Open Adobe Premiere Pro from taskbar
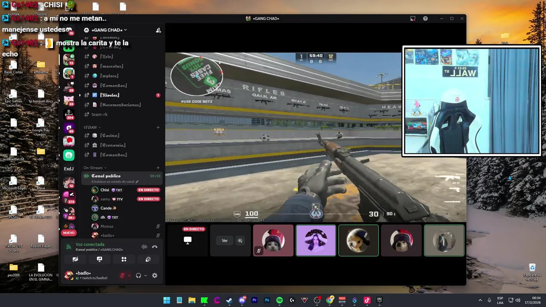This screenshot has height=307, width=546. 255,300
